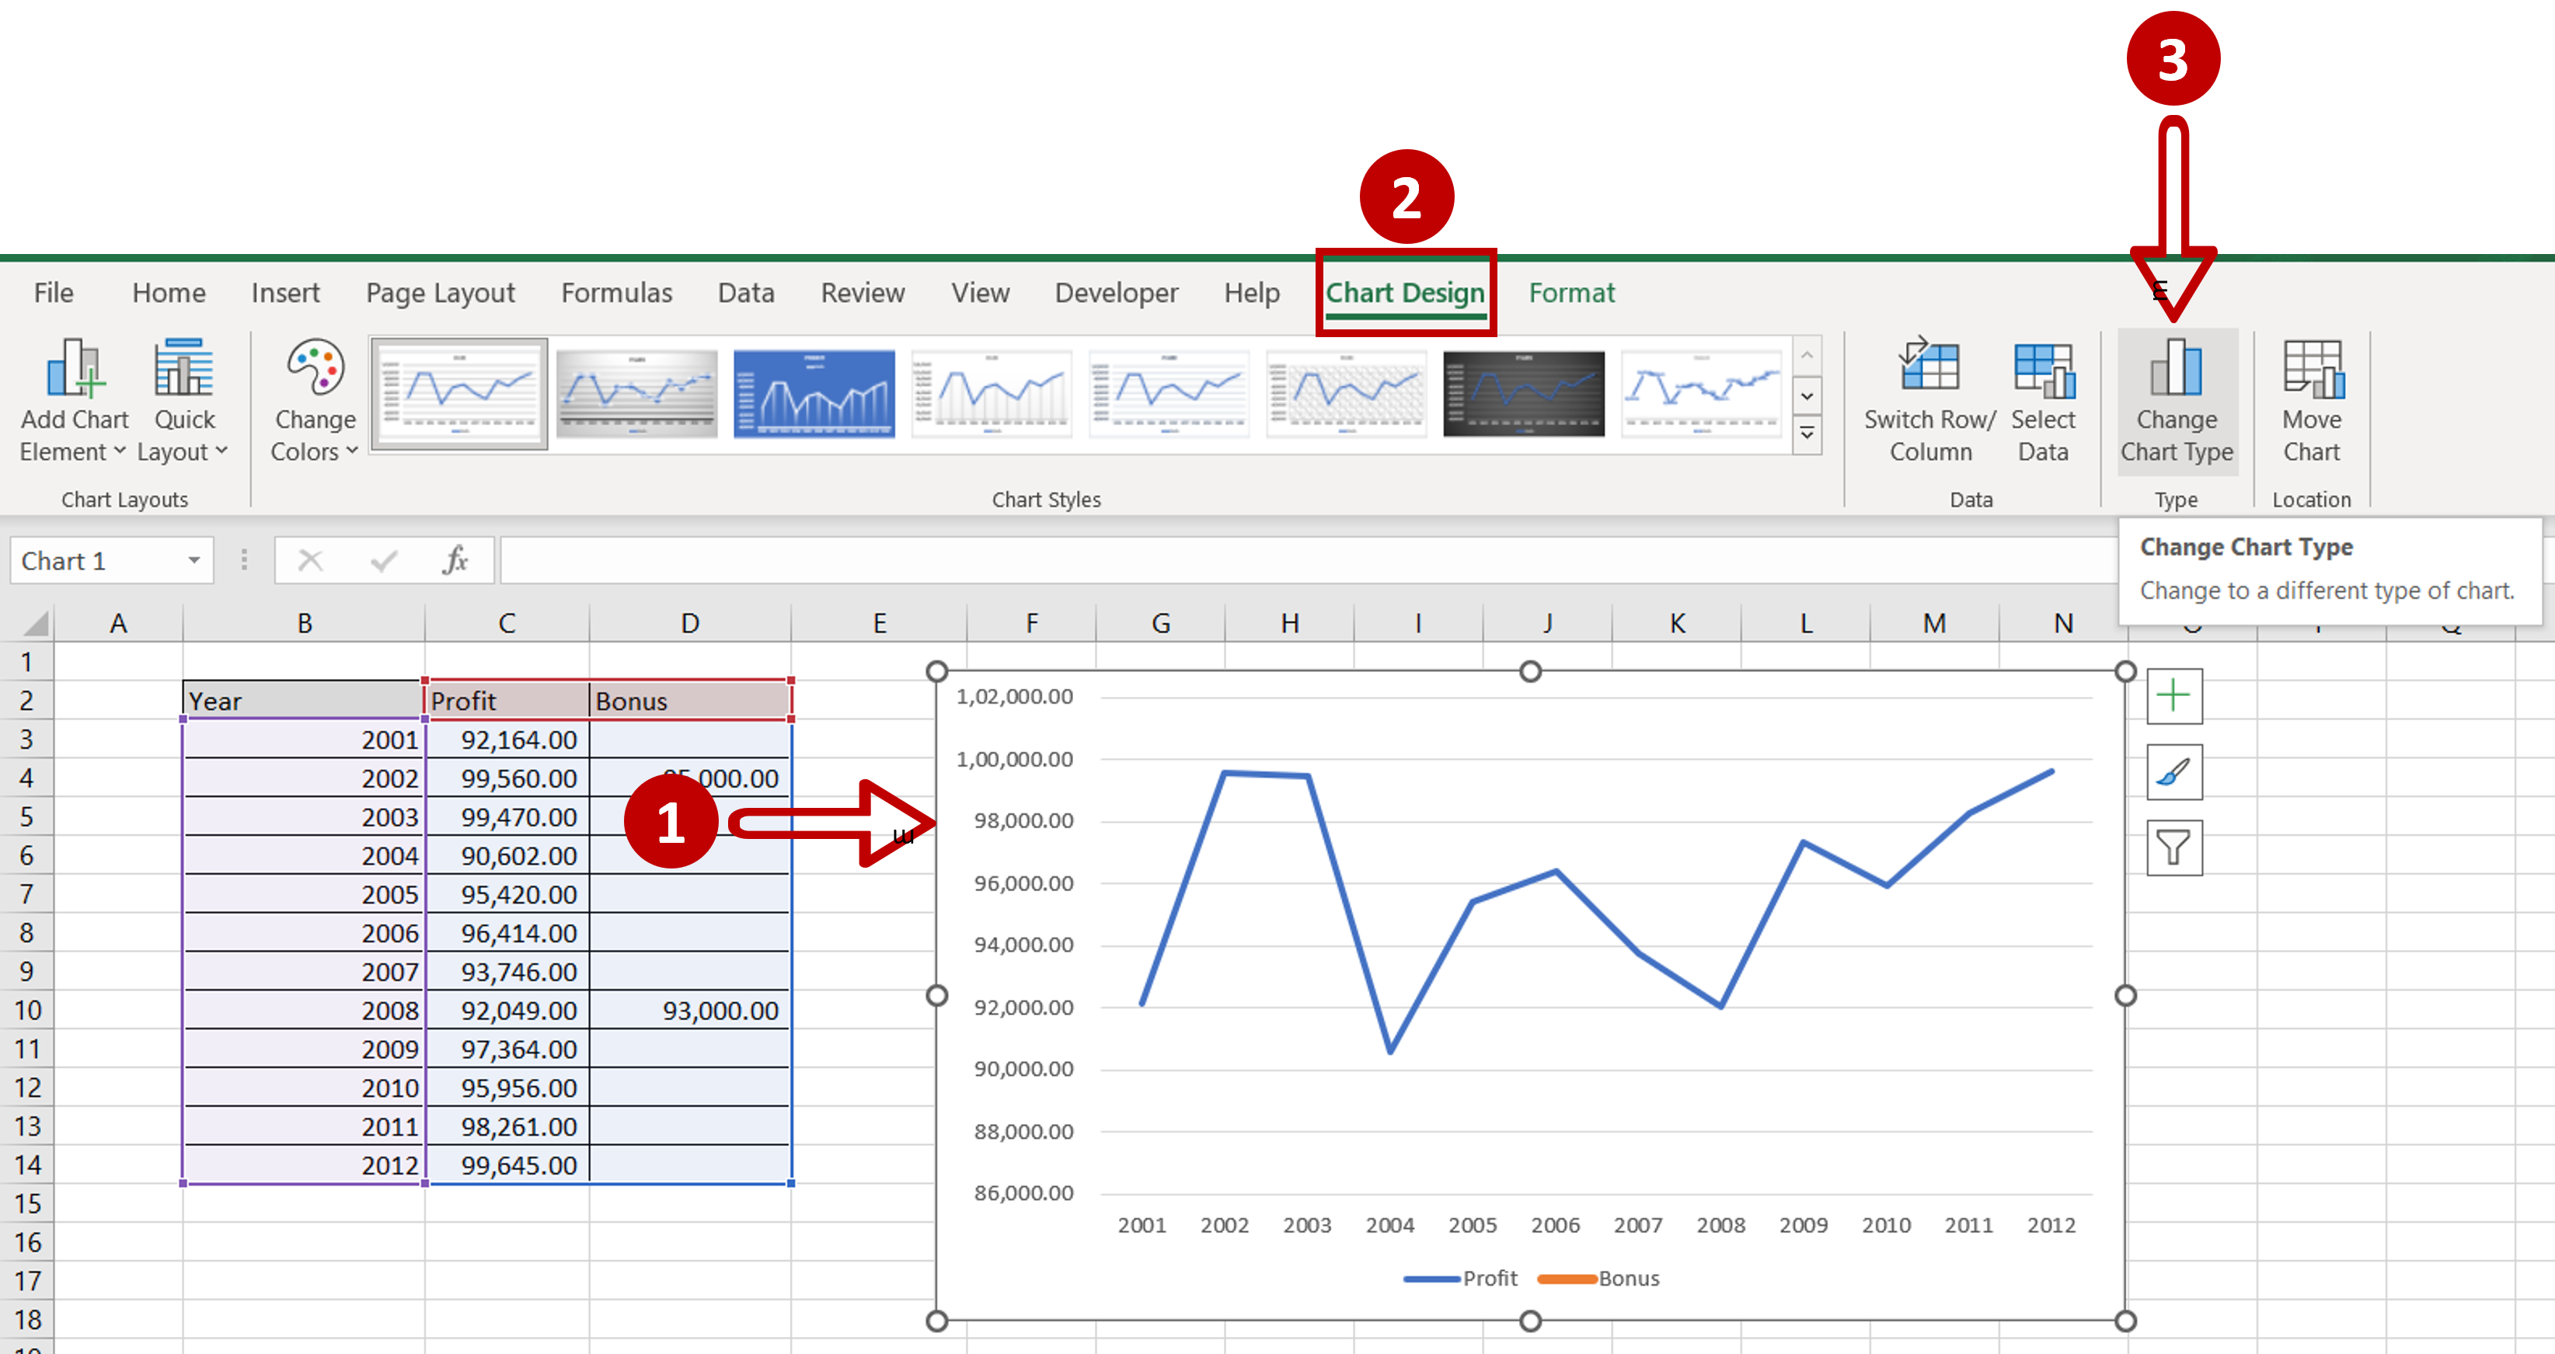Toggle the chart filter visibility button

[2171, 846]
